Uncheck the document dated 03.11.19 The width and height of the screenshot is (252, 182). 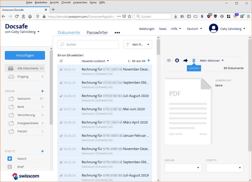pos(61,162)
